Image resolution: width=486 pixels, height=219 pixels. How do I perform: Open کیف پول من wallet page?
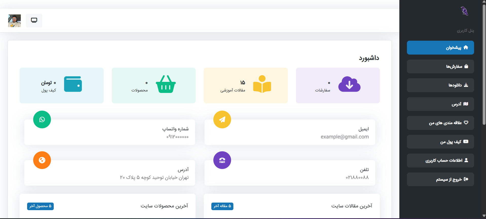(x=440, y=142)
